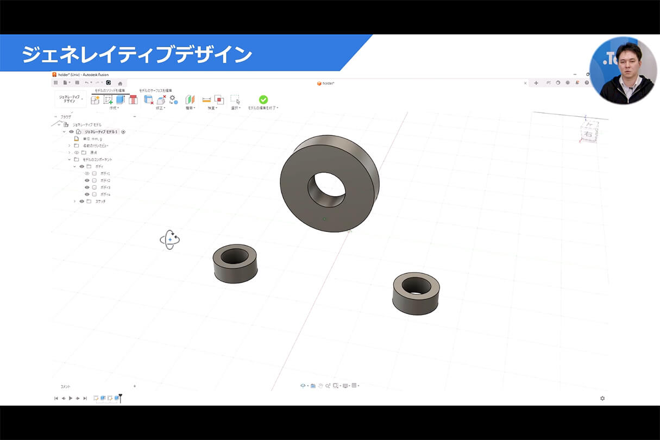Select the new component create icon

click(95, 99)
